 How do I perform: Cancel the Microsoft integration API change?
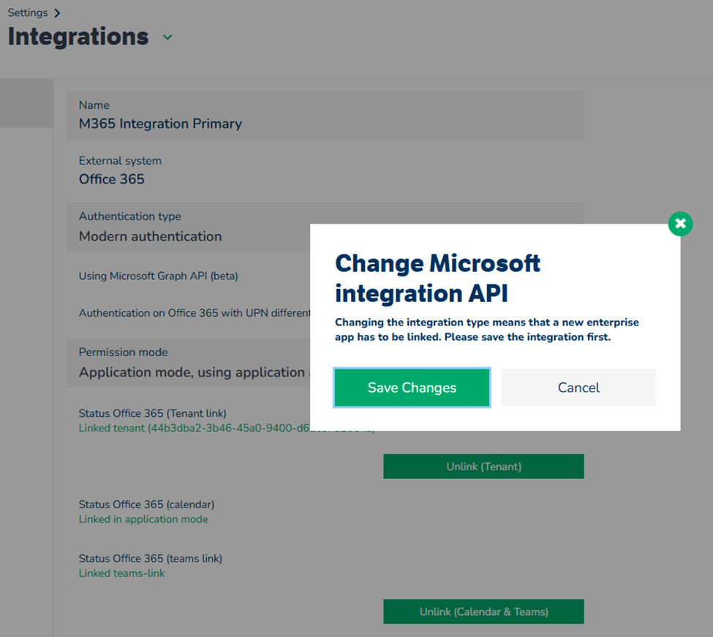tap(578, 388)
